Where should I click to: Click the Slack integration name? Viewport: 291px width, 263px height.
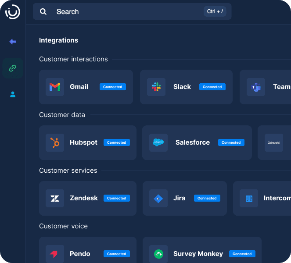(182, 87)
